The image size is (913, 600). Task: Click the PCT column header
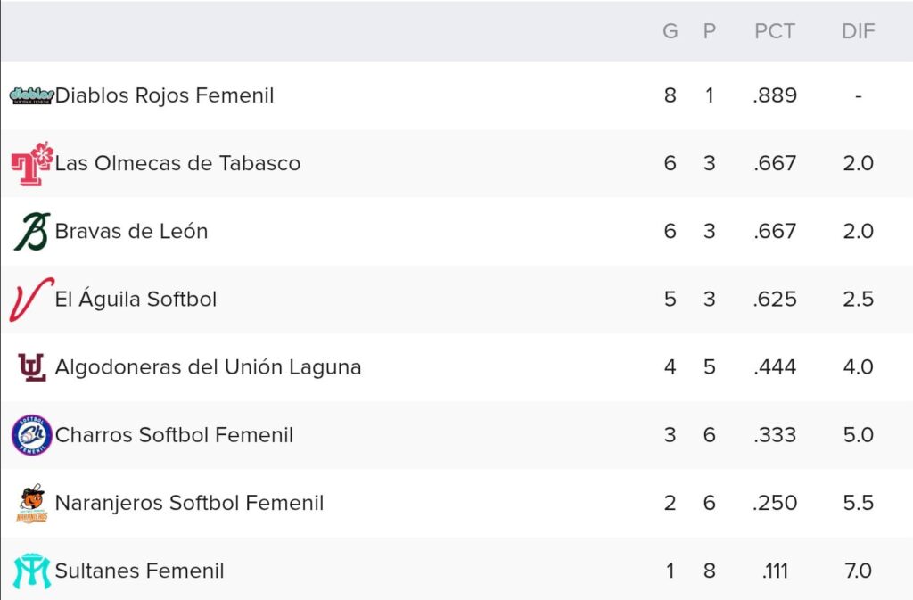tap(774, 31)
